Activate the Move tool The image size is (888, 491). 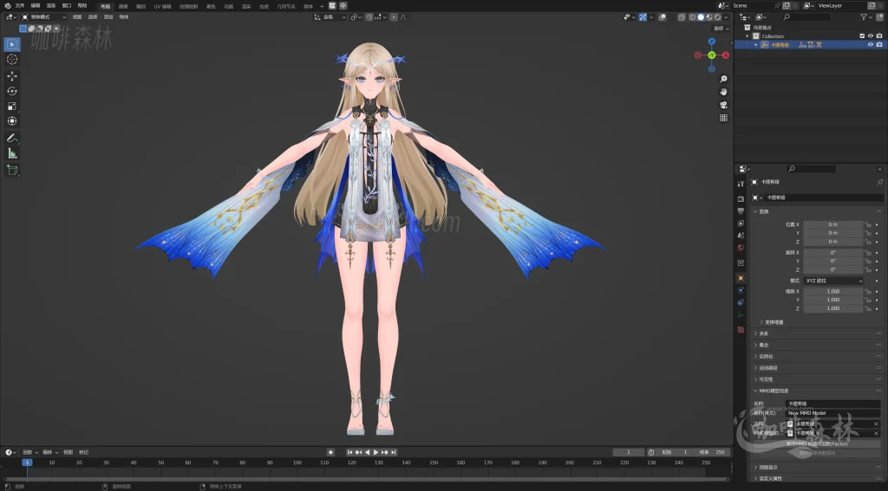pos(12,76)
